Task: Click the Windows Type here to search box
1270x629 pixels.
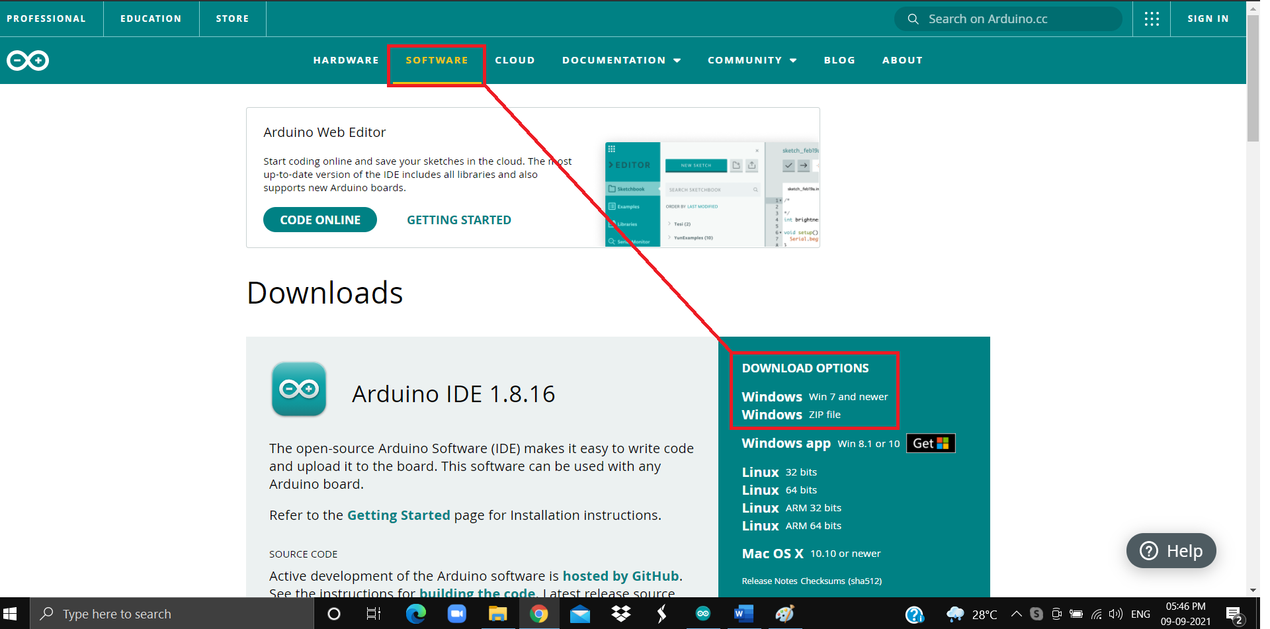Action: (x=171, y=614)
